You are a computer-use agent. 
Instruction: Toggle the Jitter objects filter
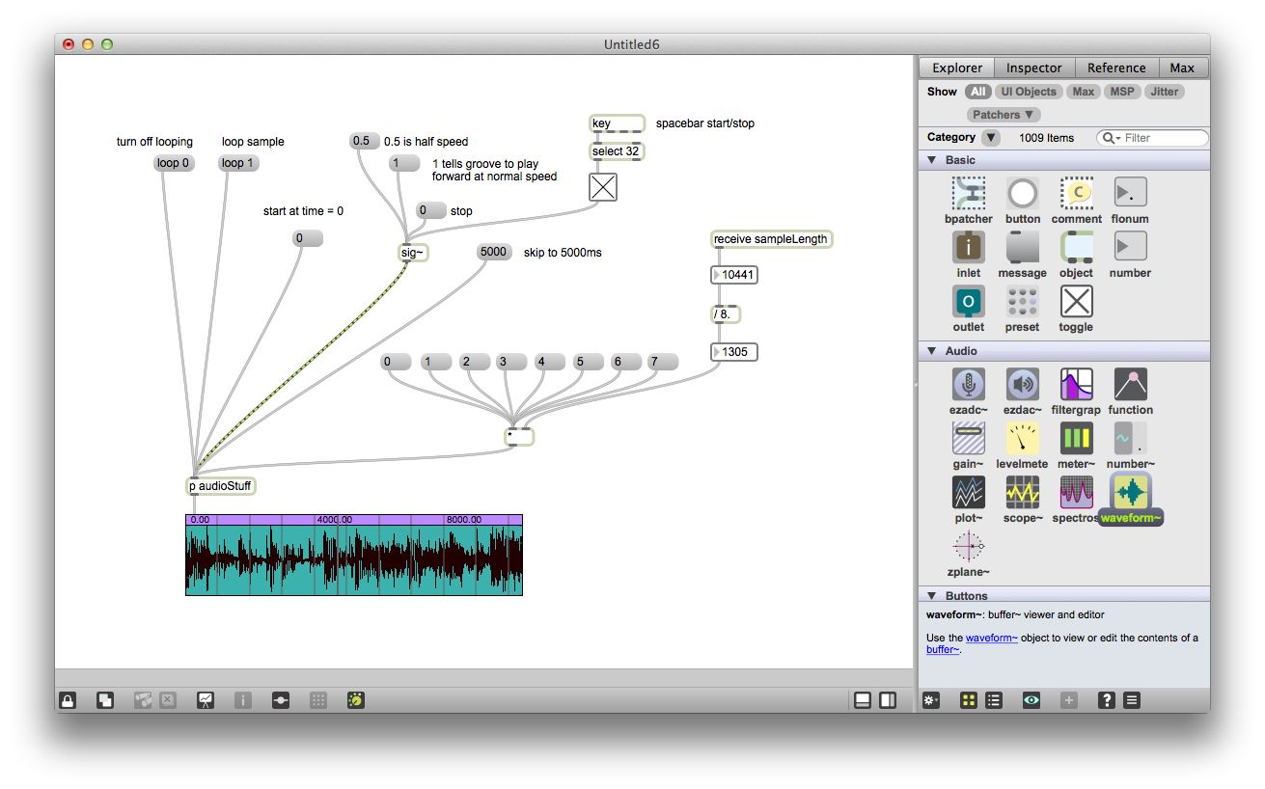click(1165, 92)
